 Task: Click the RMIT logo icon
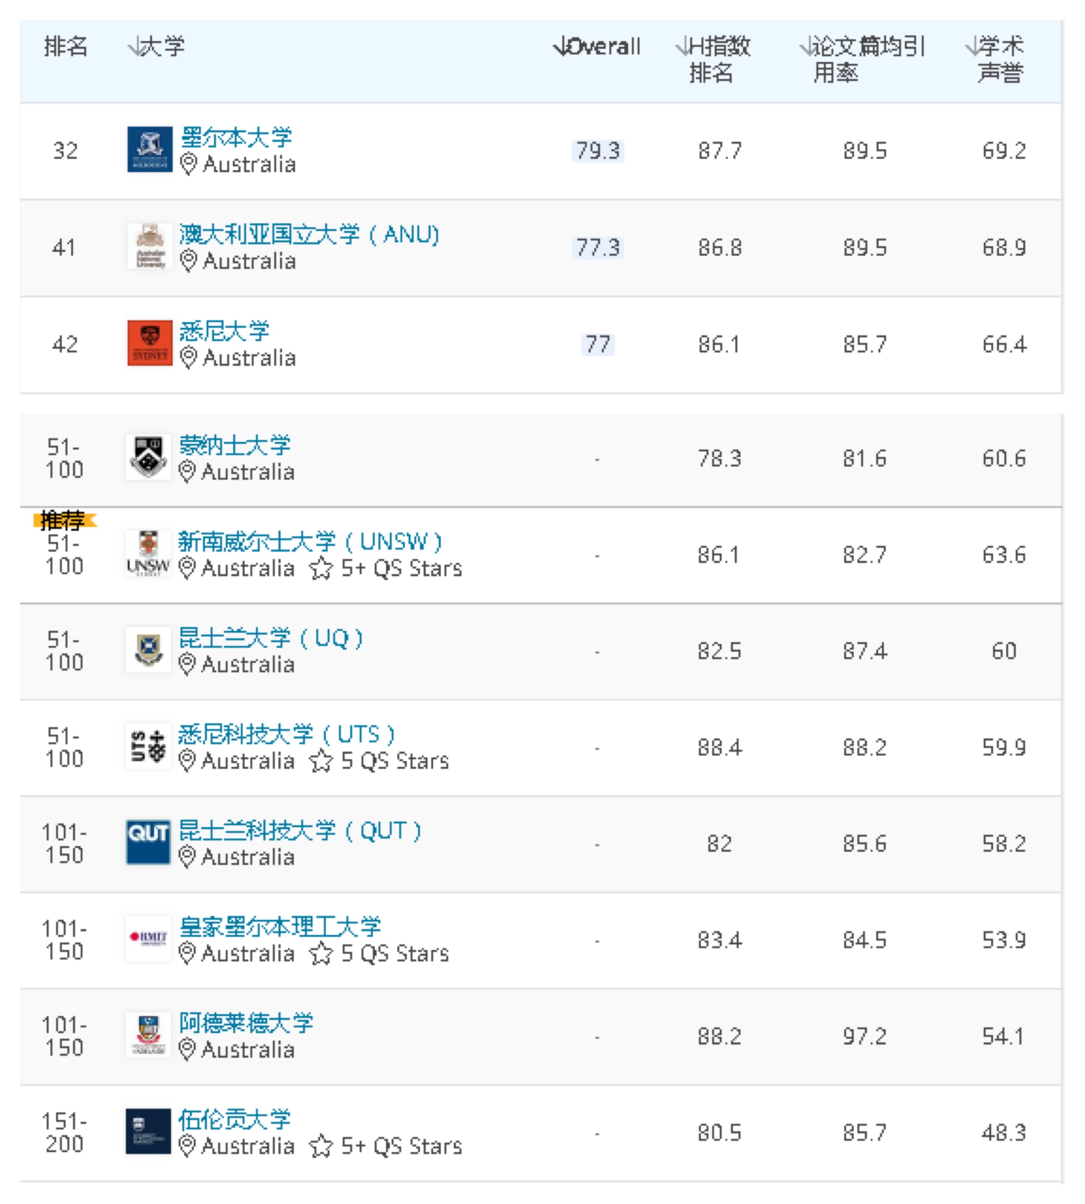click(x=148, y=939)
